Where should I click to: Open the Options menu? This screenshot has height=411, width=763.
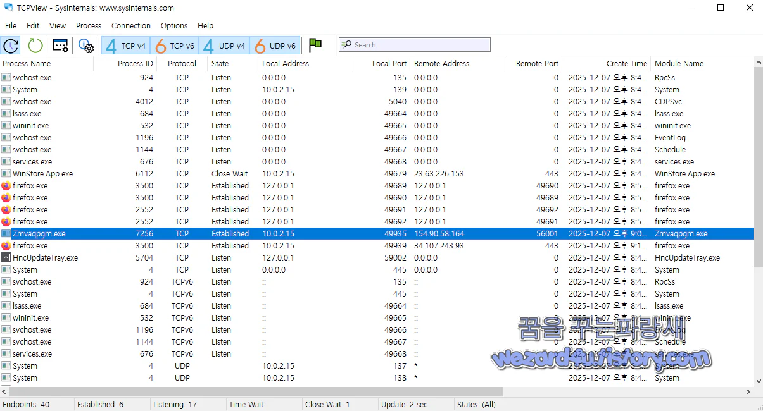(173, 25)
